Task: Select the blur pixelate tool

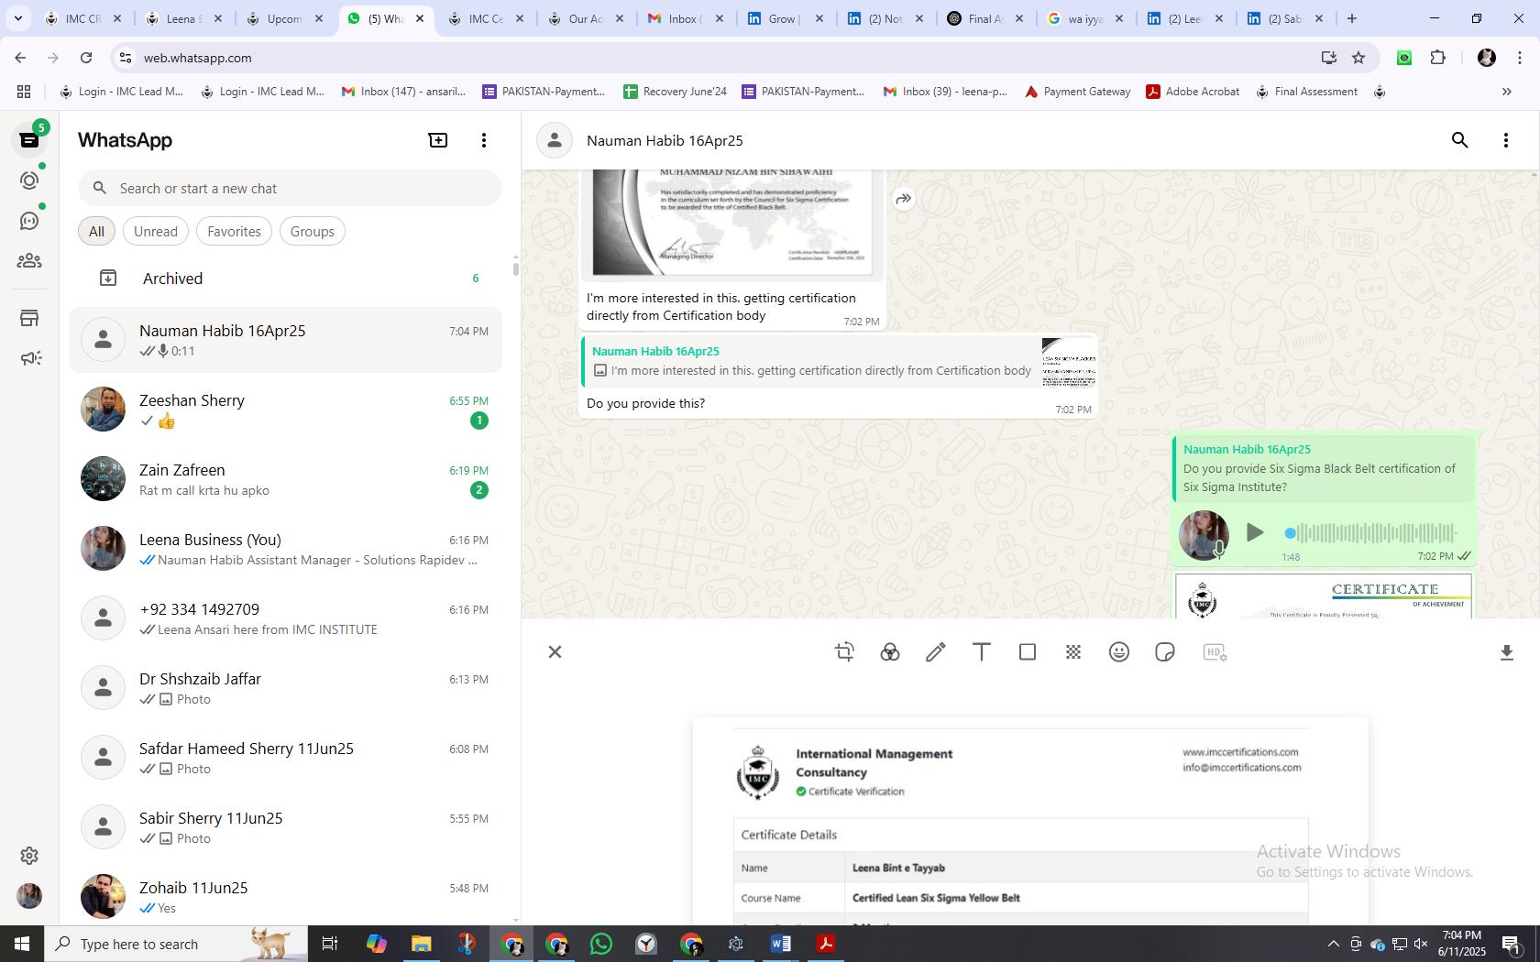Action: tap(1073, 651)
